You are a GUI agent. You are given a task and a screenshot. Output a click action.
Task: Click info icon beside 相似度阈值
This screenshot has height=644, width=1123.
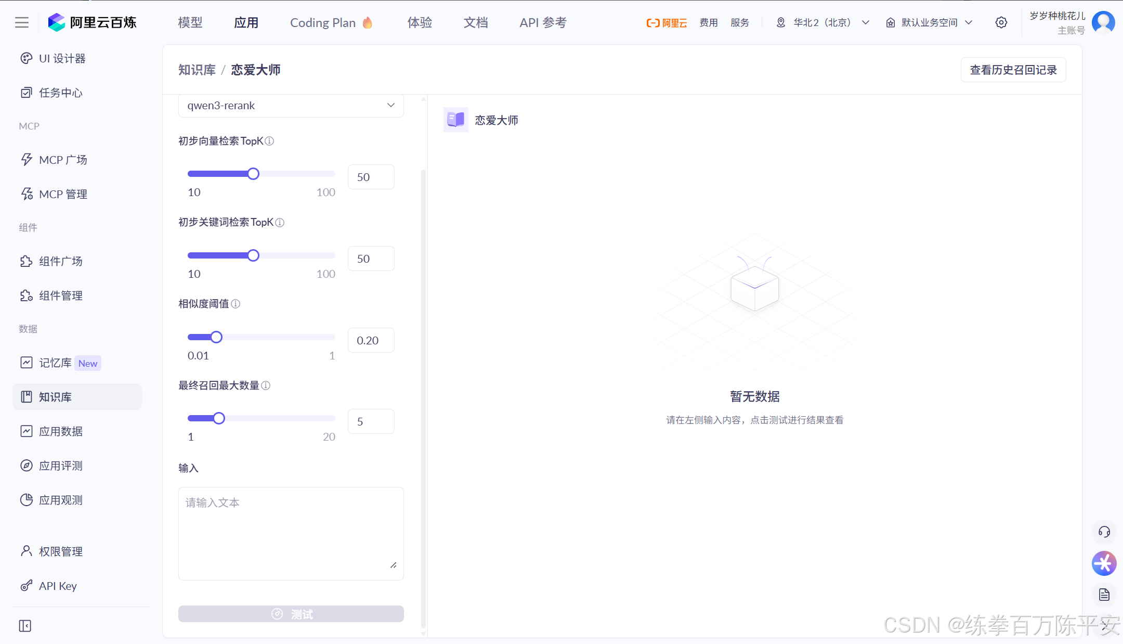coord(236,304)
